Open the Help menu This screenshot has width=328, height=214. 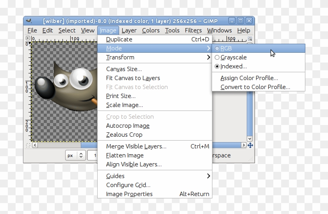pos(244,30)
